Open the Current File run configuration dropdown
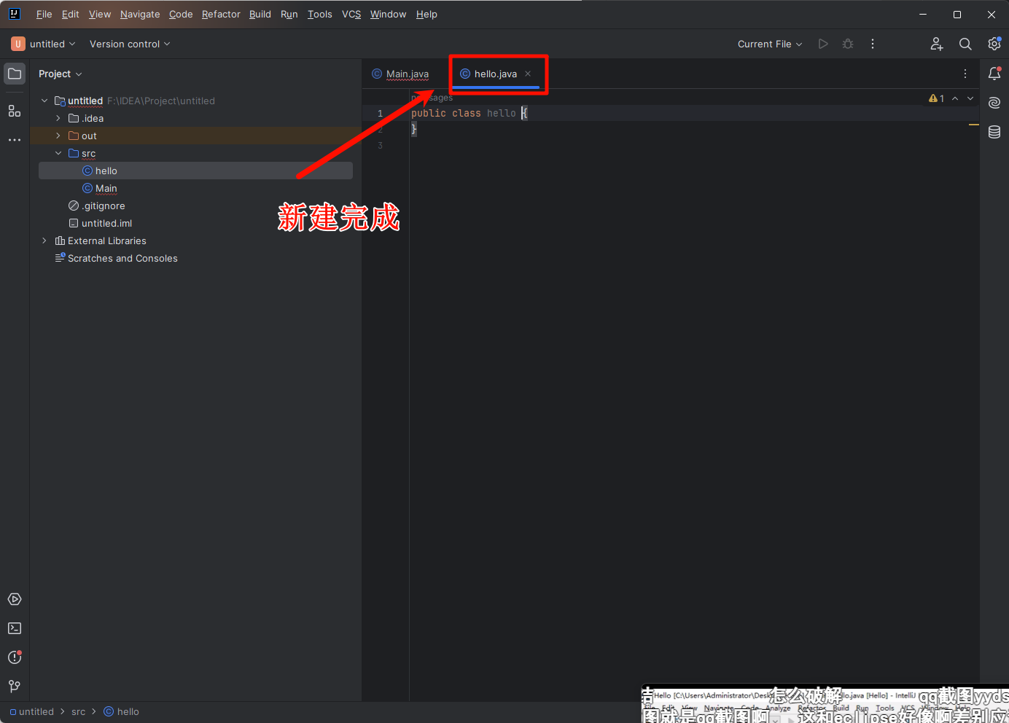This screenshot has height=723, width=1009. click(x=770, y=44)
